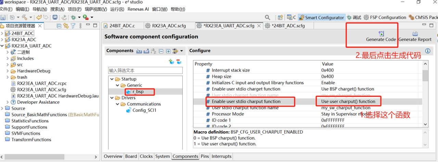Click the Generate Report icon

point(415,33)
